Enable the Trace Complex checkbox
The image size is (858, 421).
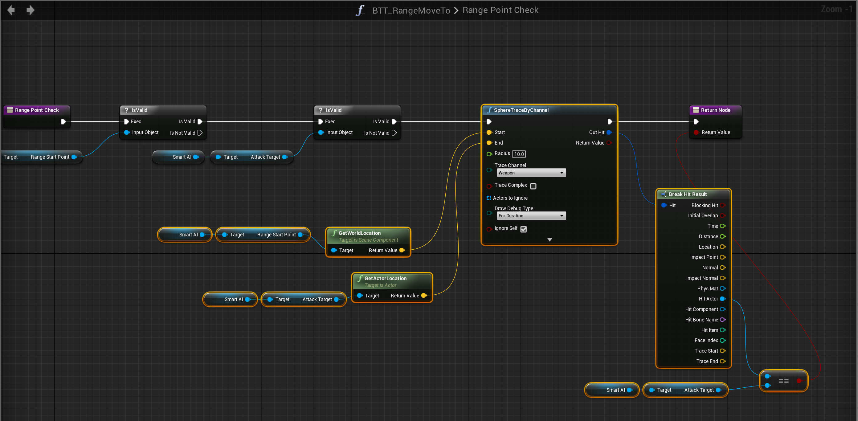pos(533,186)
